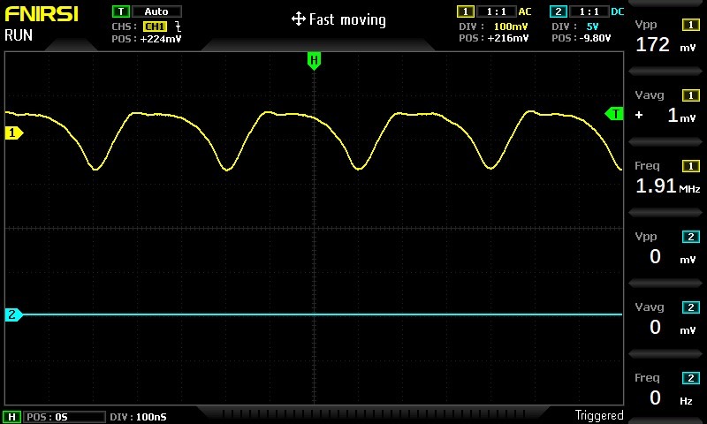Click the trigger POS +224mV value

161,39
